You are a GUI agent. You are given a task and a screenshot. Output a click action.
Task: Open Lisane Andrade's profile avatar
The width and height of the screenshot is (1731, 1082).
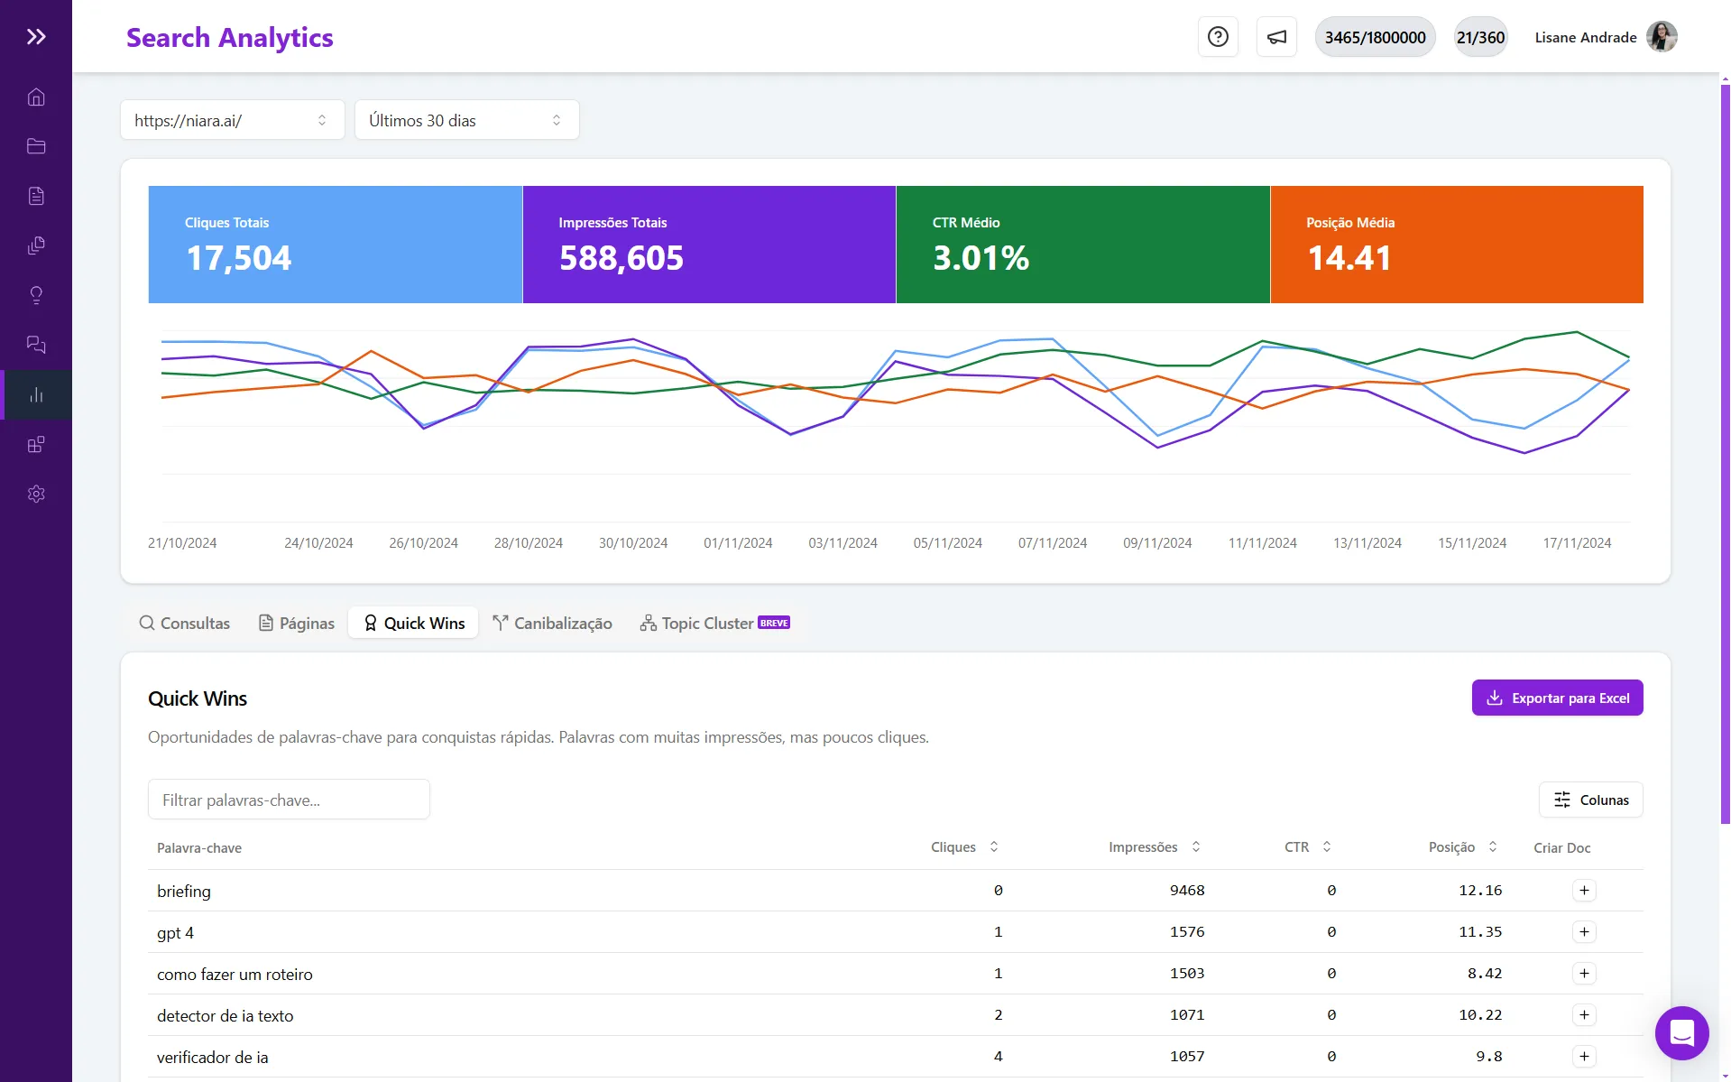click(1662, 37)
